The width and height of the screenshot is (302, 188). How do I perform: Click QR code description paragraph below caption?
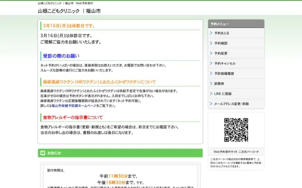click(x=236, y=163)
